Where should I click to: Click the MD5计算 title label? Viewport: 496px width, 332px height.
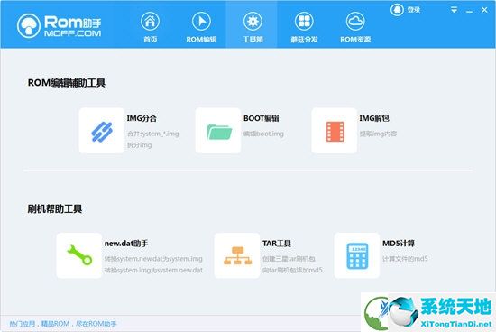[x=399, y=243]
